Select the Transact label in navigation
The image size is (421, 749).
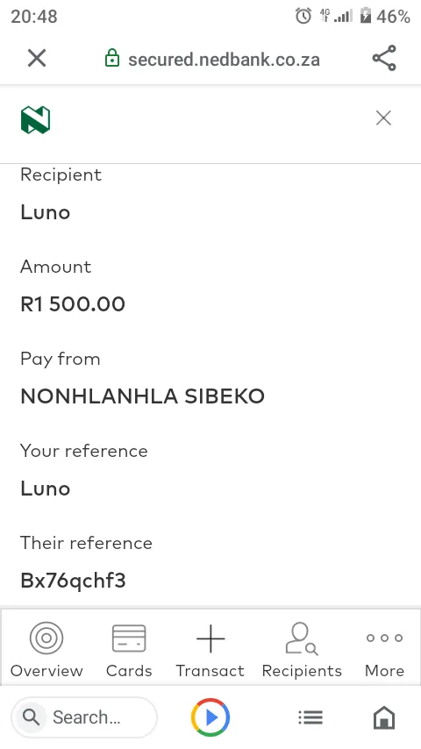(210, 671)
